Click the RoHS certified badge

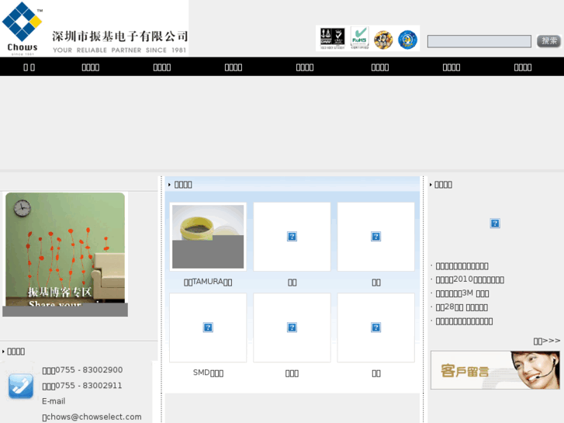[360, 38]
